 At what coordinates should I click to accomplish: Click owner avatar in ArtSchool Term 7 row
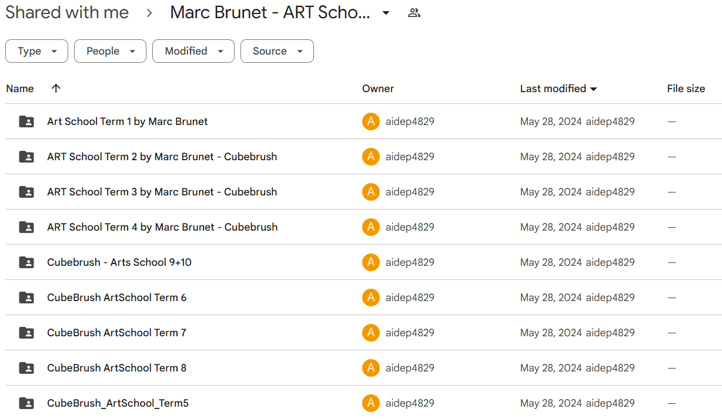(x=371, y=333)
